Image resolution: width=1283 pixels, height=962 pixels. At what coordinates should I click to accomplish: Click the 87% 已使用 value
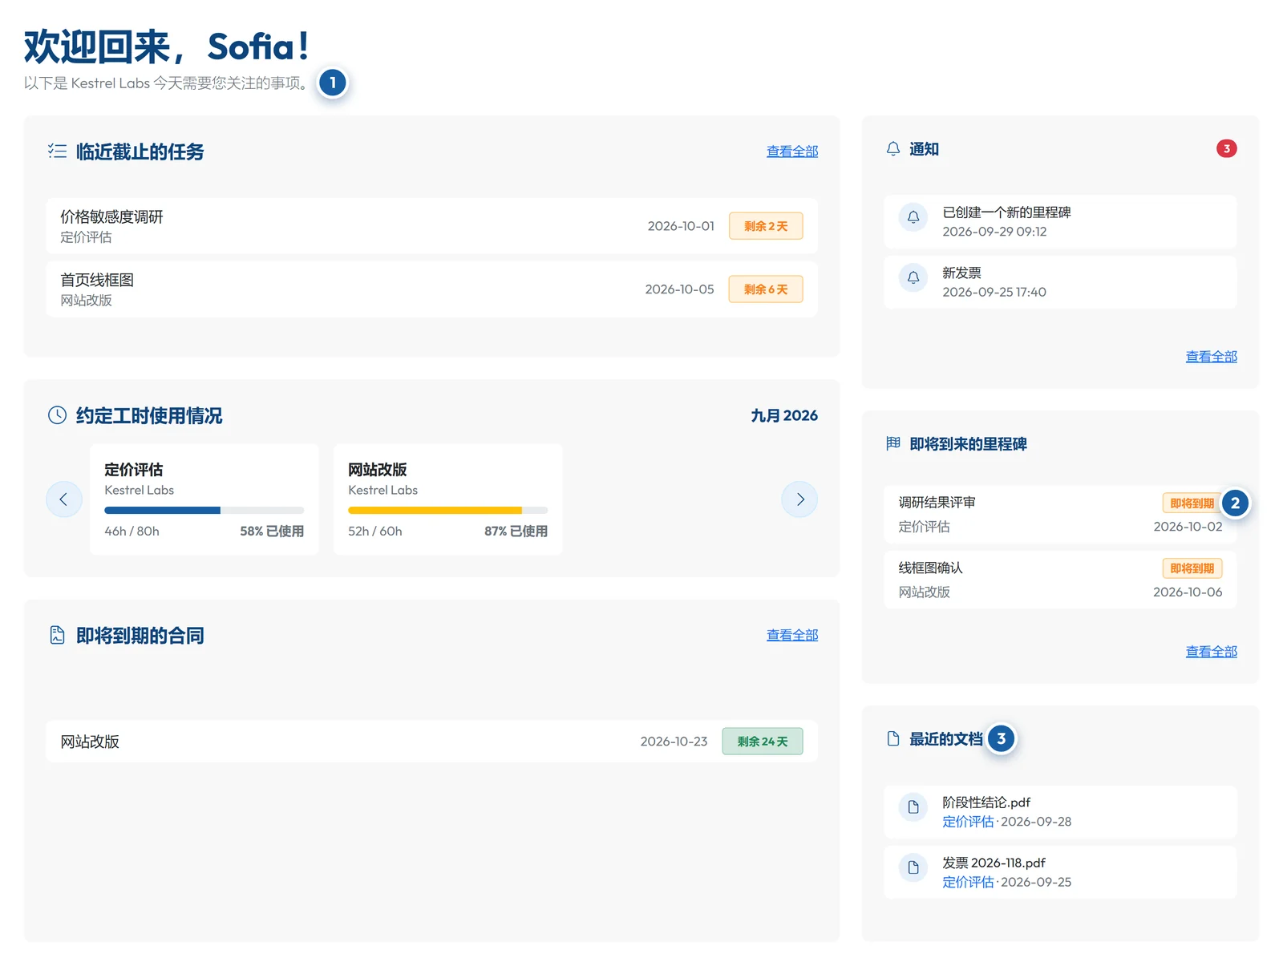click(x=516, y=532)
